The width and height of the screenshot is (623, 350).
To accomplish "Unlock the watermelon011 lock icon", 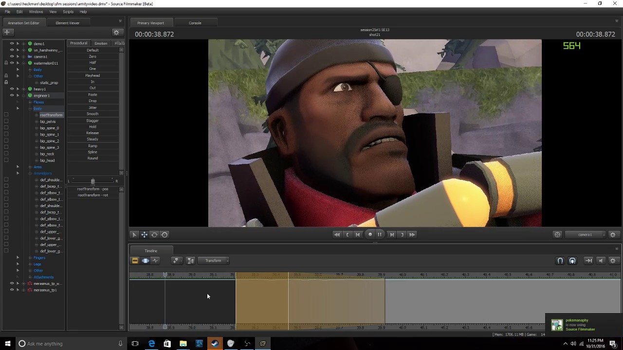I will tap(6, 63).
